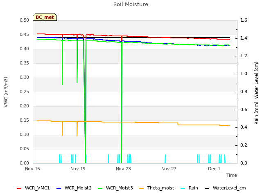Click the 1.2 right axis tick label
Viewport: 262px width, 196px height.
[244, 56]
